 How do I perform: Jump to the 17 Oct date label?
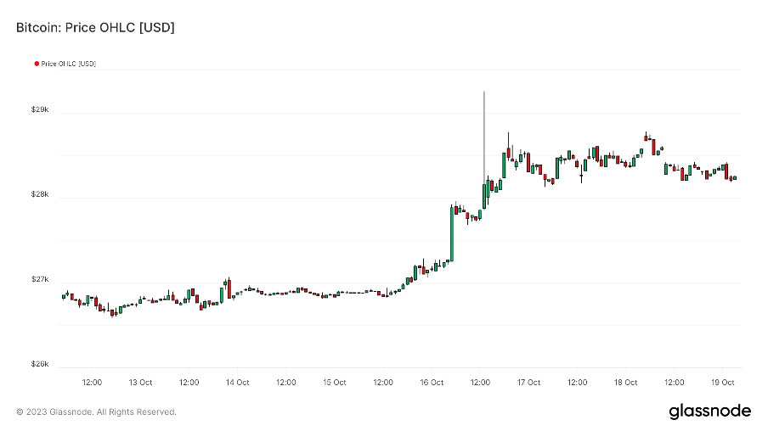(528, 383)
